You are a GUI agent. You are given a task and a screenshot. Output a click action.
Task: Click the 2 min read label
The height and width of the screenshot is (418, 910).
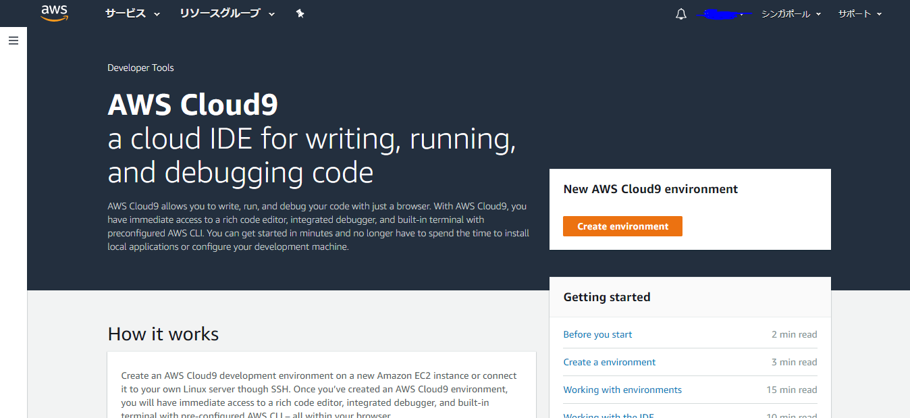coord(794,334)
